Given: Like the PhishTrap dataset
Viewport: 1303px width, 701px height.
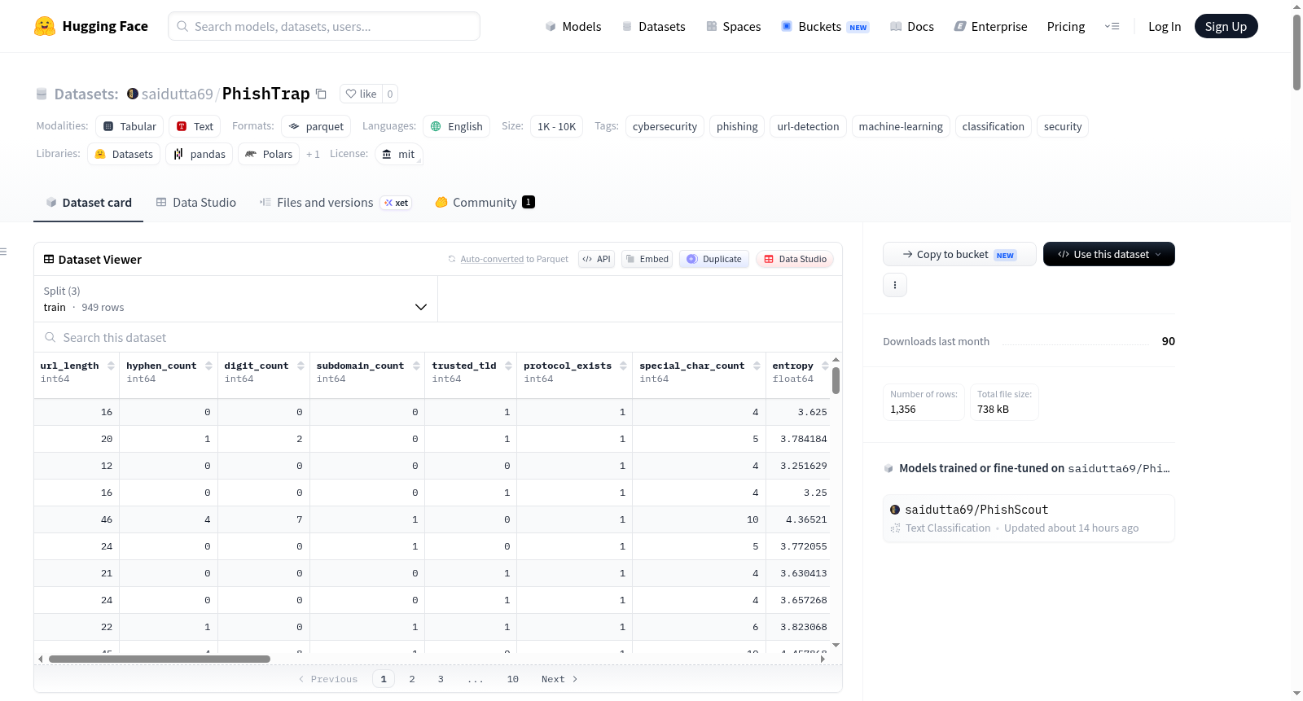Looking at the screenshot, I should tap(361, 94).
